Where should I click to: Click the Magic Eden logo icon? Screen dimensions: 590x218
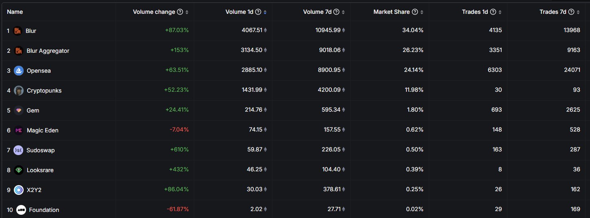19,130
